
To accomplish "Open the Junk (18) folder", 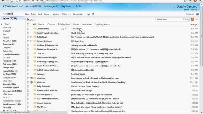I will tap(7, 28).
